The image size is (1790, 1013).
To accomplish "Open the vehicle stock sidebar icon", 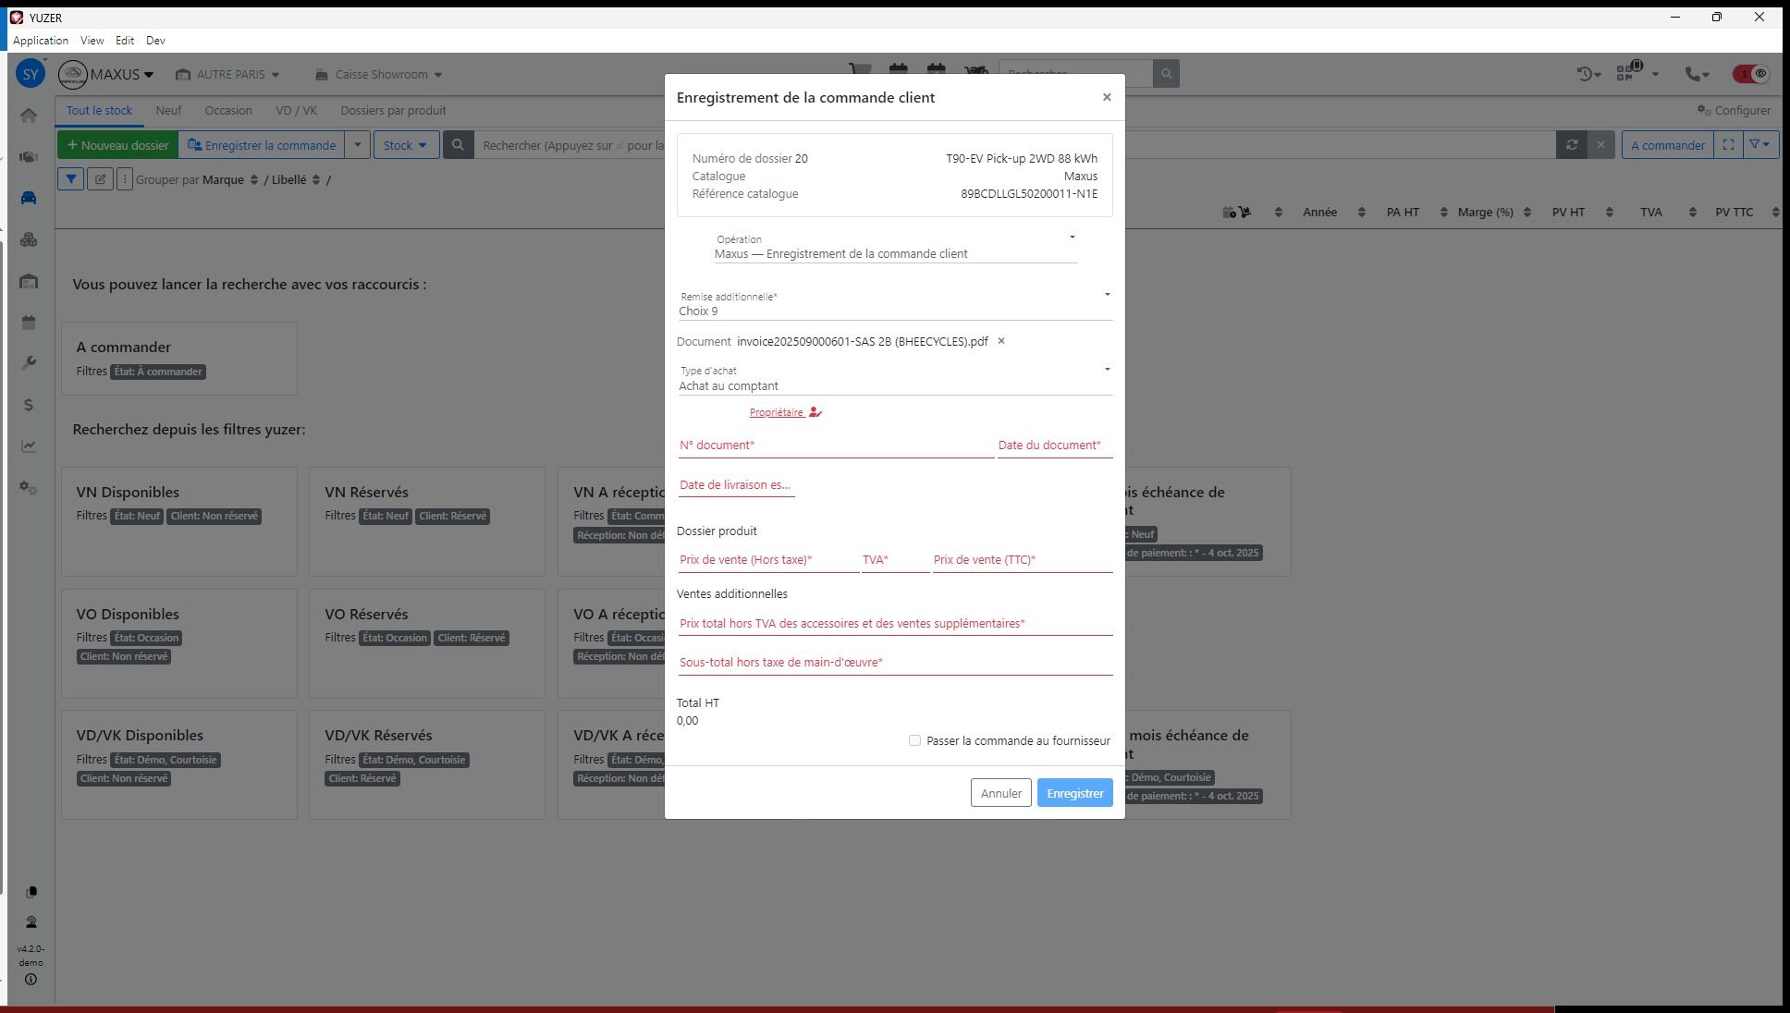I will pos(29,198).
